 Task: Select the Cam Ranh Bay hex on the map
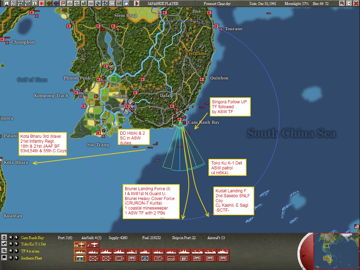coord(180,120)
